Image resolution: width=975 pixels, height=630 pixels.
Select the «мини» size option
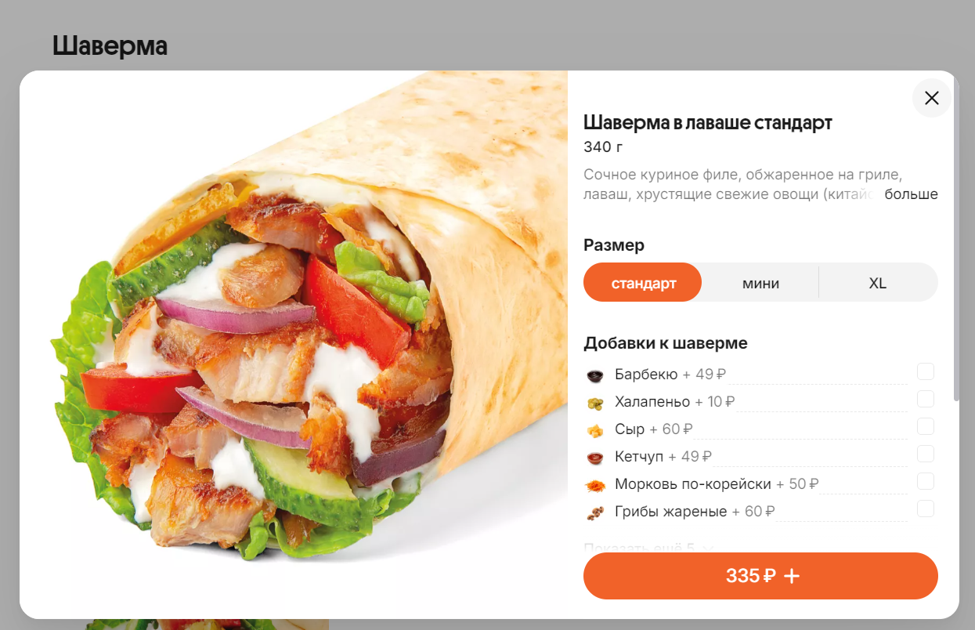tap(760, 283)
